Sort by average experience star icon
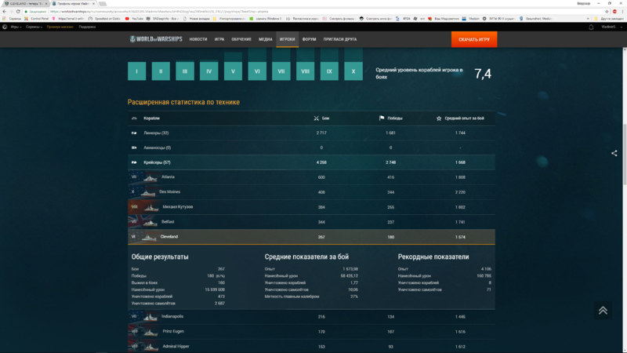 point(439,118)
